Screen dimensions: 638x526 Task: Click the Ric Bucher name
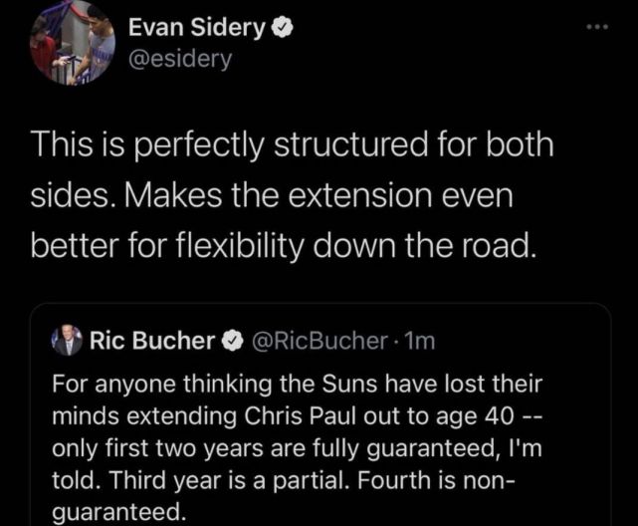[152, 342]
